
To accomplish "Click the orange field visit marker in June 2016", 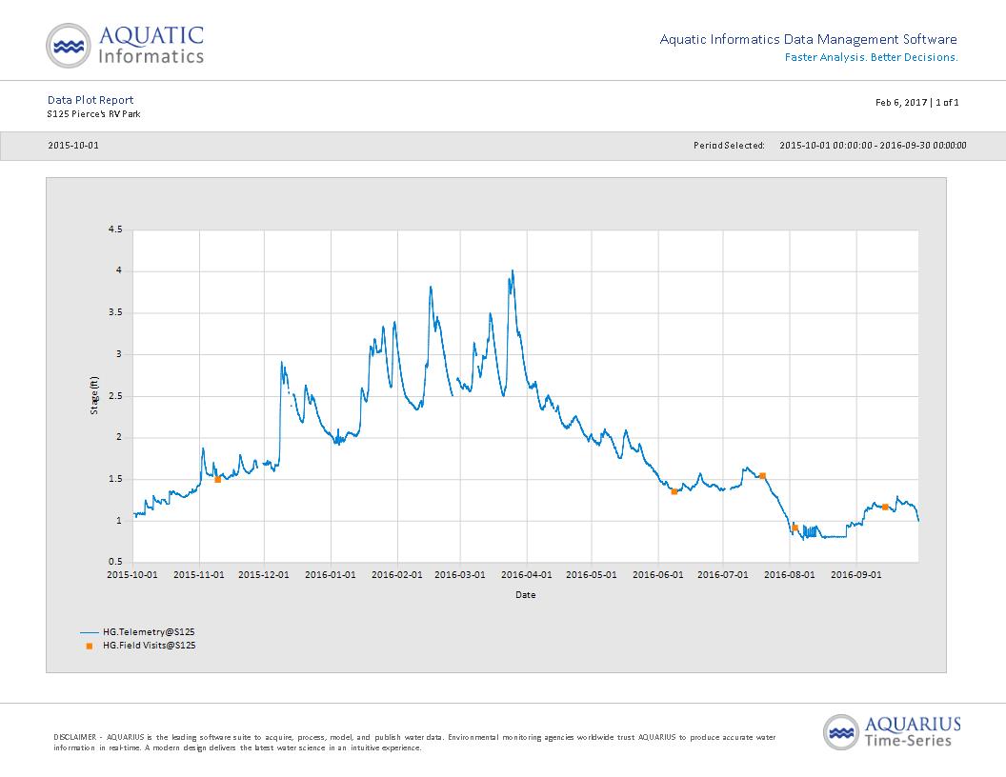I will [x=674, y=491].
